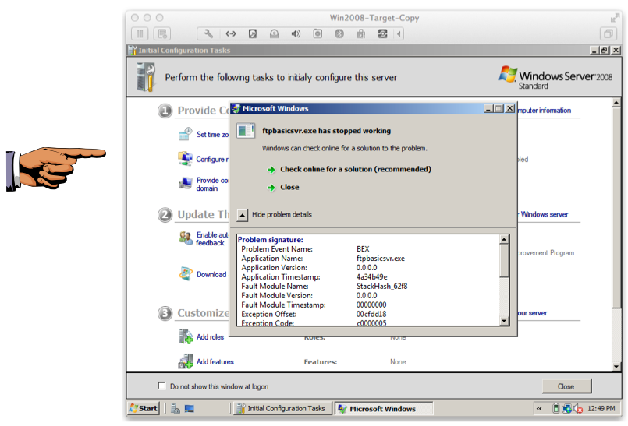Viewport: 628px width, 426px height.
Task: Switch to Microsoft Windows taskbar button
Action: (x=384, y=408)
